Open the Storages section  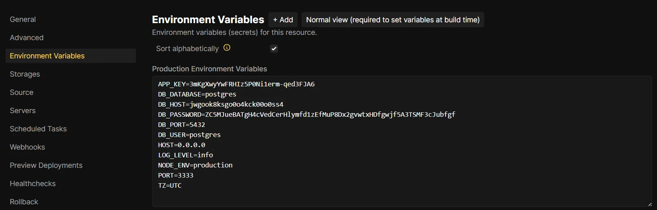tap(25, 74)
